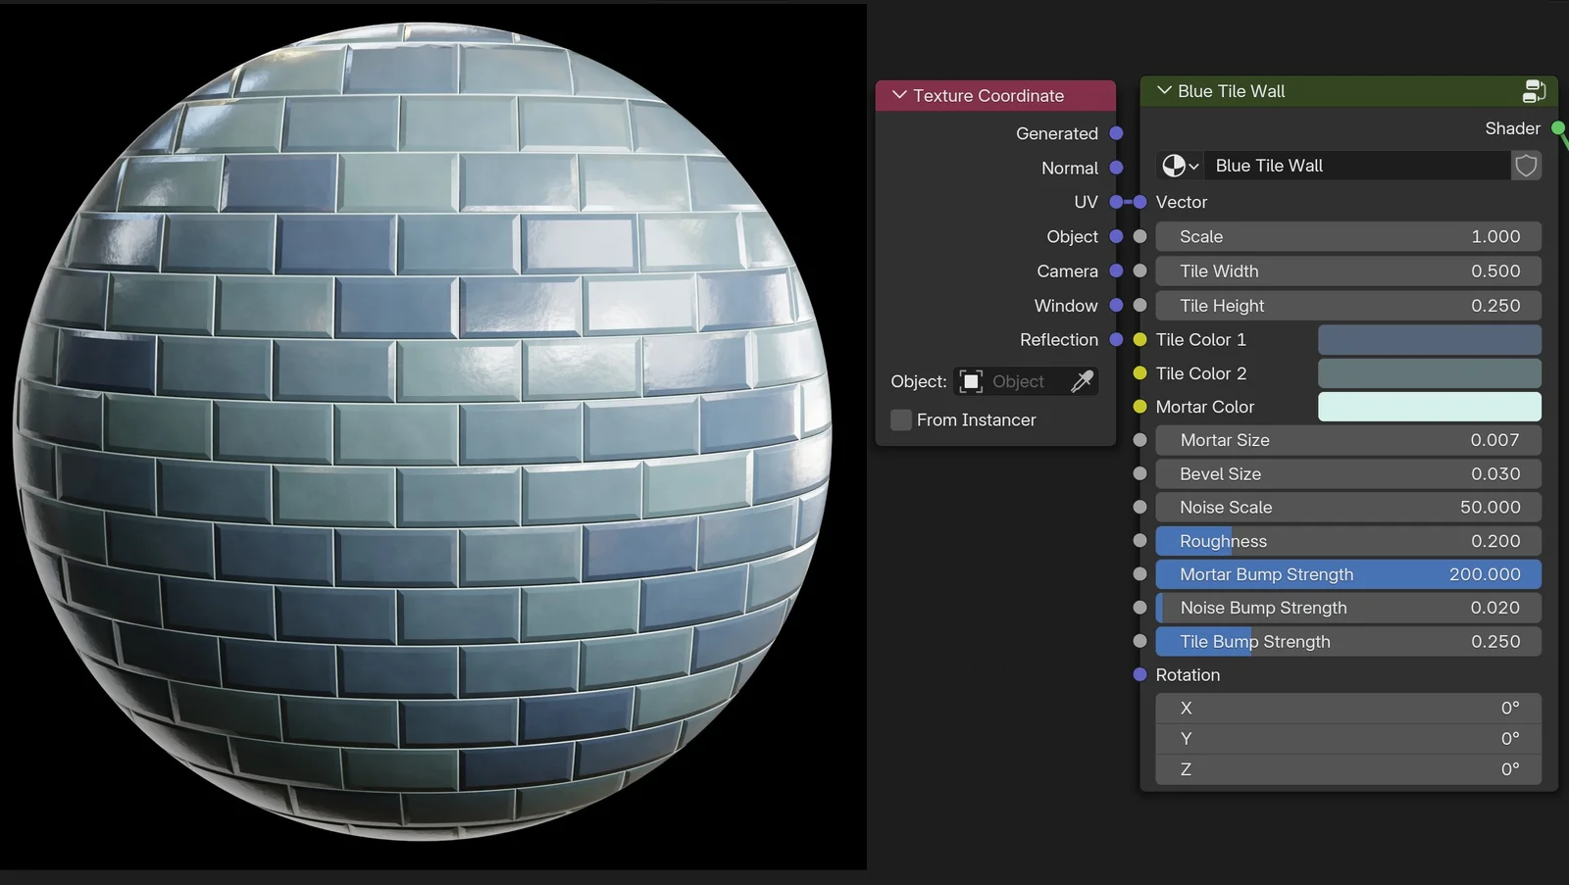
Task: Toggle the fake user shield for Blue Tile Wall
Action: tap(1526, 166)
